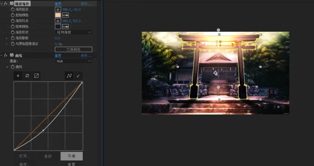Open the 结束颜色 dark color swatch
This screenshot has height=166, width=314.
coord(58,26)
